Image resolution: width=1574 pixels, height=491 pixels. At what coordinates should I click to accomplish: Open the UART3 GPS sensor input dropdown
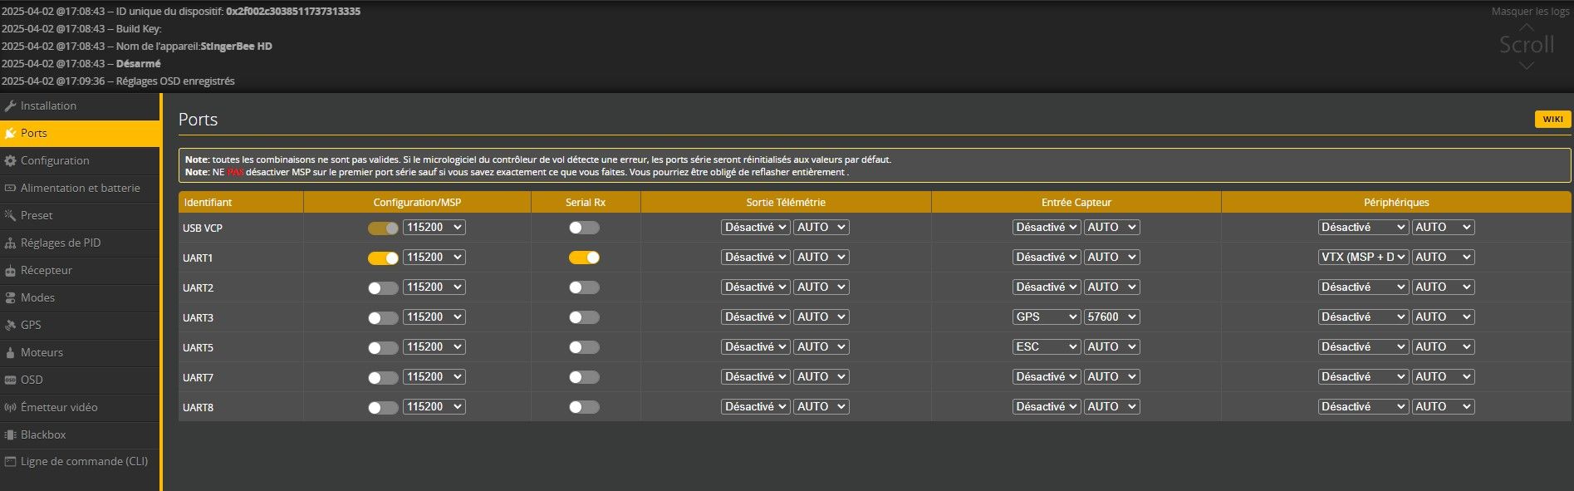(1046, 317)
